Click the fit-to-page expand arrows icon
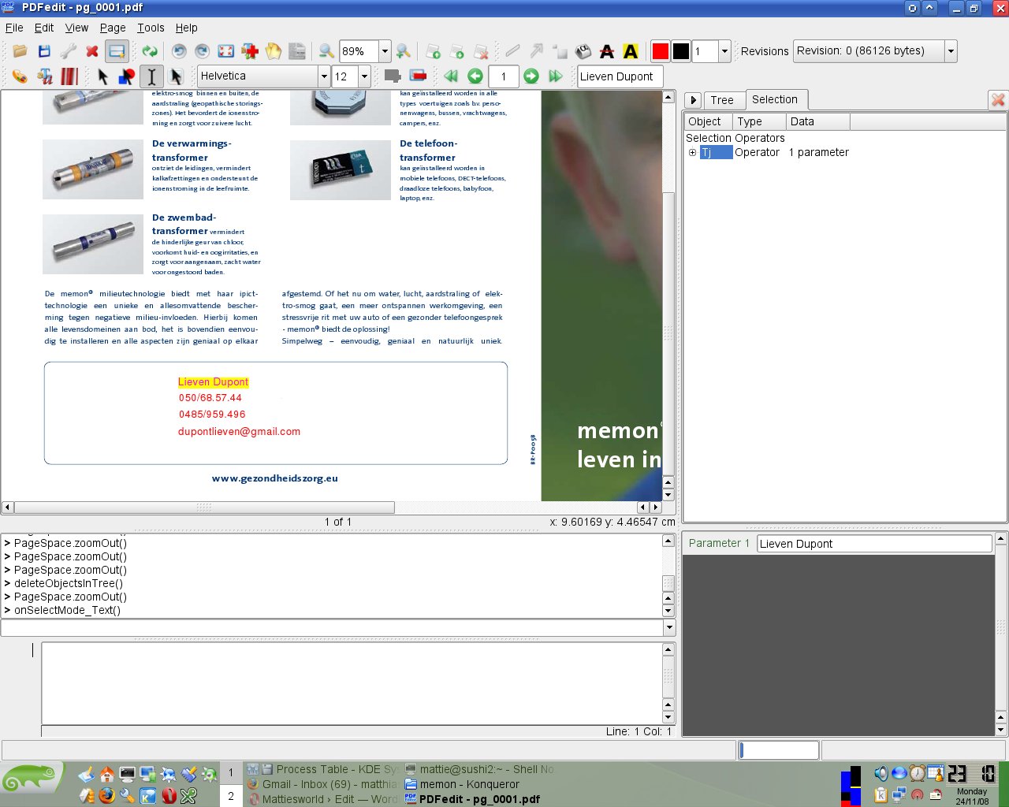The width and height of the screenshot is (1009, 807). point(226,51)
